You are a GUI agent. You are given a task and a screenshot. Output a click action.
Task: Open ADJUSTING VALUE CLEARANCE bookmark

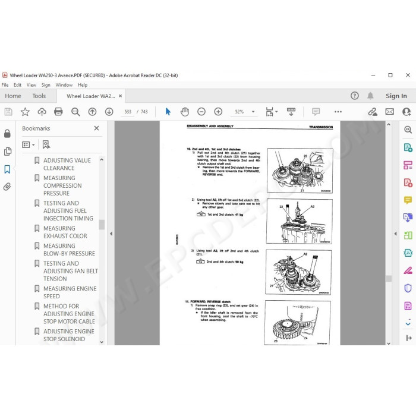pos(67,164)
